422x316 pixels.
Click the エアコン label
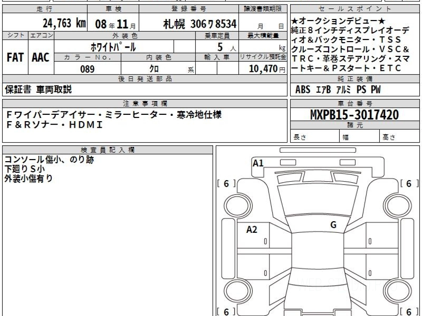click(x=41, y=35)
